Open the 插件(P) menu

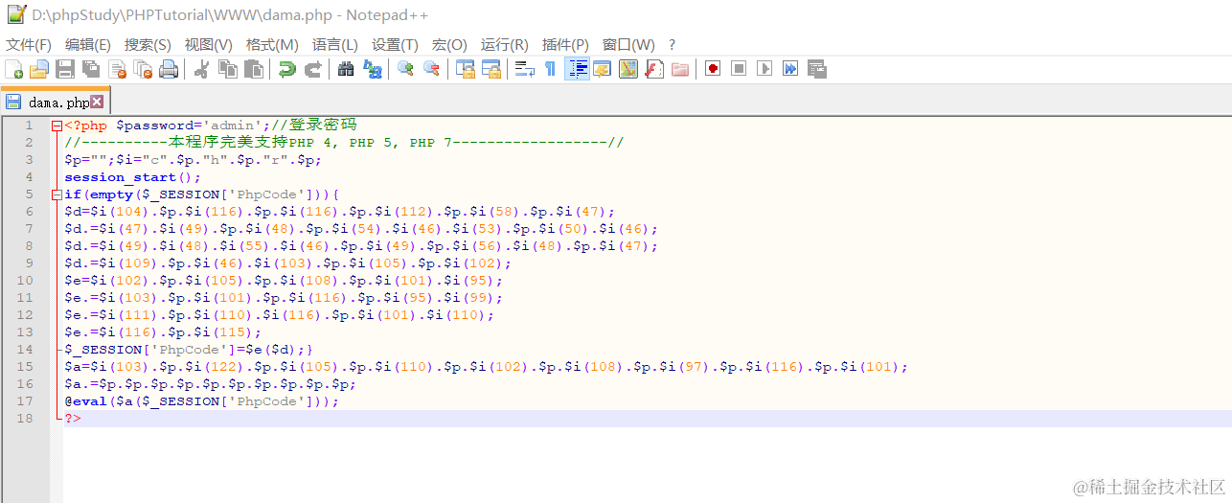click(x=565, y=45)
